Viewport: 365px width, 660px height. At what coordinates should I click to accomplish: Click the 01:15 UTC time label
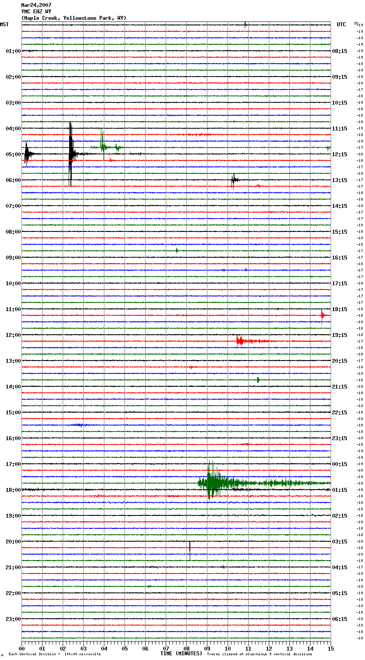[340, 490]
